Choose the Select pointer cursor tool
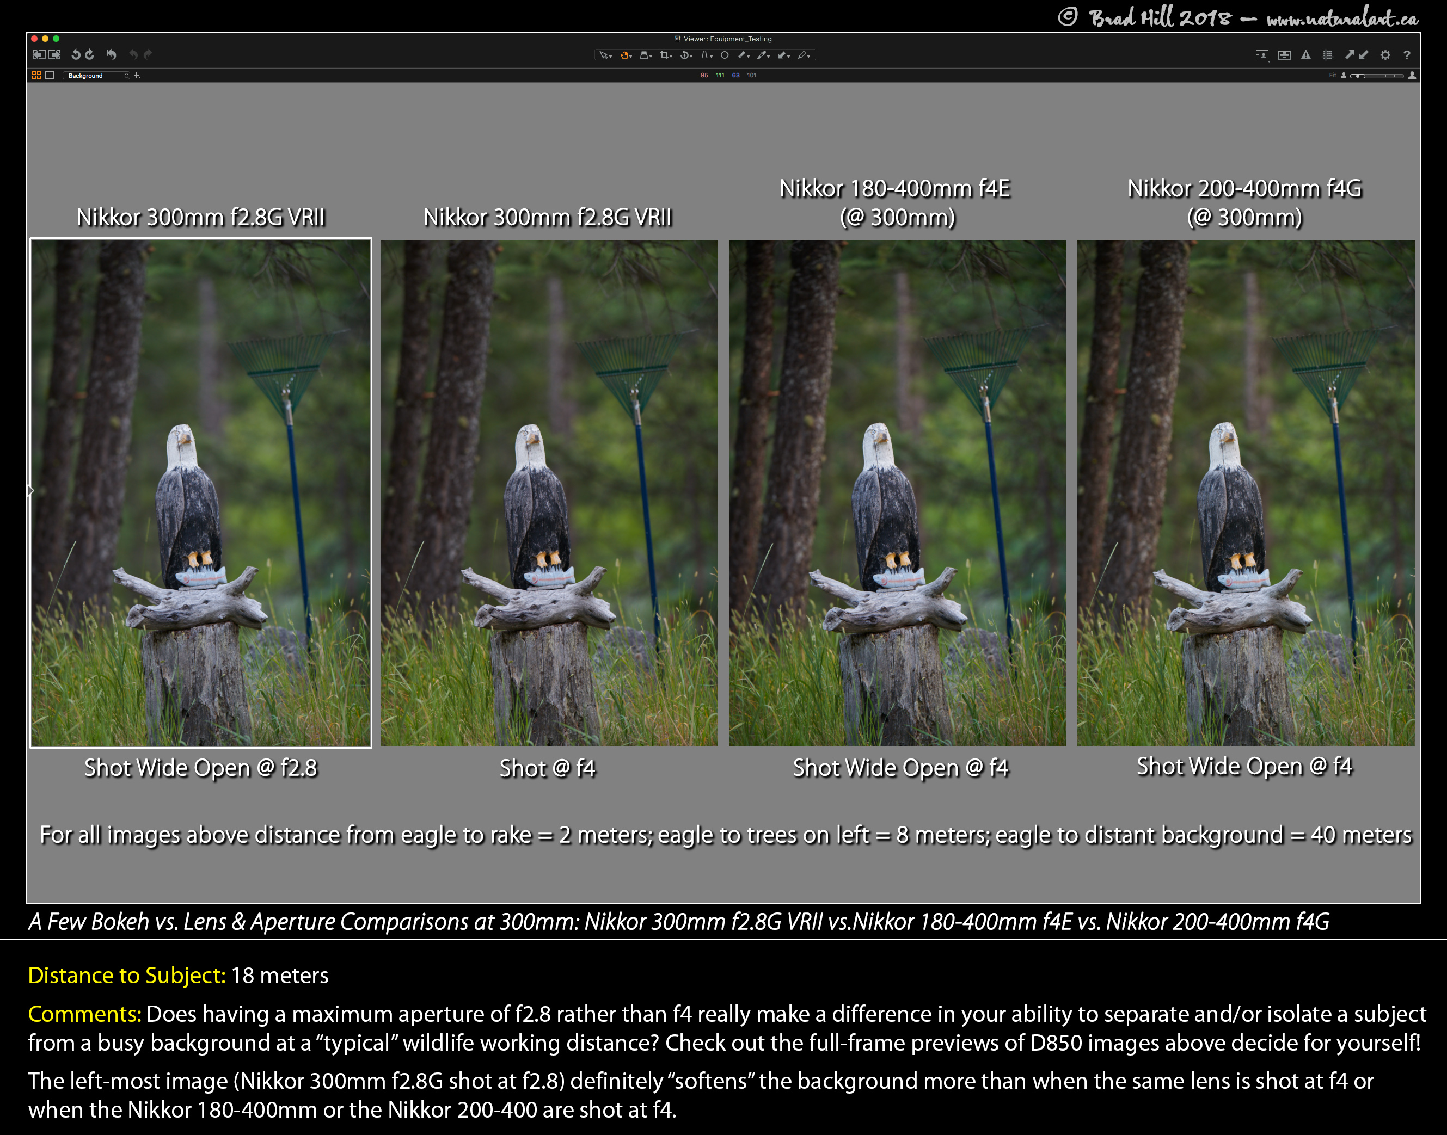 click(603, 55)
